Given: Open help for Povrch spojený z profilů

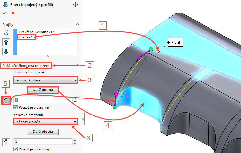Looking at the screenshot, I should [x=76, y=4].
